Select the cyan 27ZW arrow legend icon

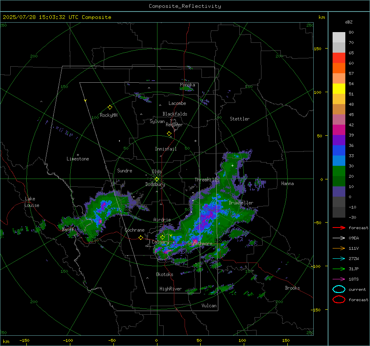339,259
